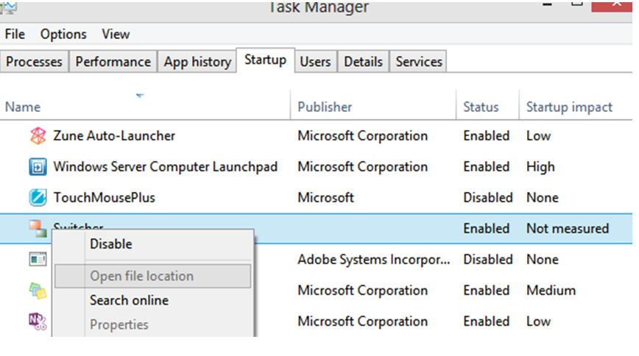This screenshot has width=639, height=356.
Task: Click the OneNote icon in the last row
Action: (38, 321)
